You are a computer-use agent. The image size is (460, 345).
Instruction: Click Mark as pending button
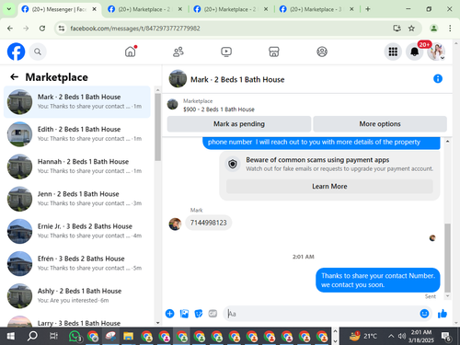(239, 124)
